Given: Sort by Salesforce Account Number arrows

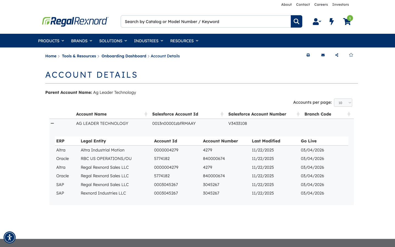Looking at the screenshot, I should (298, 114).
